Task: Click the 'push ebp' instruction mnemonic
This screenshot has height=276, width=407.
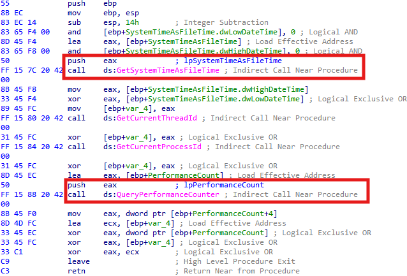Action: click(77, 3)
